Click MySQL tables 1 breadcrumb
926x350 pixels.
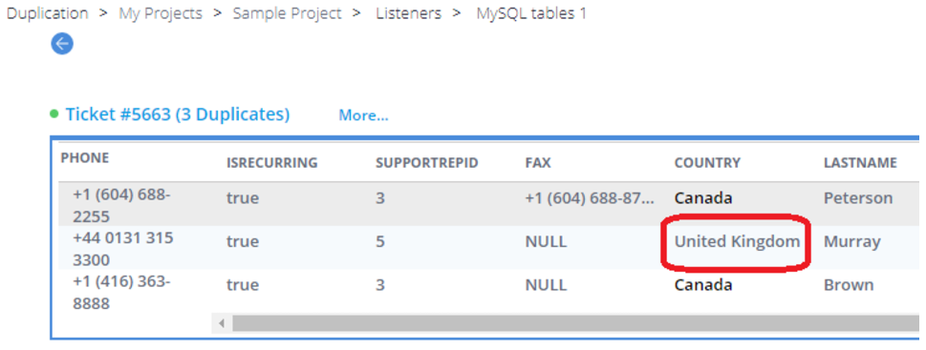point(531,13)
